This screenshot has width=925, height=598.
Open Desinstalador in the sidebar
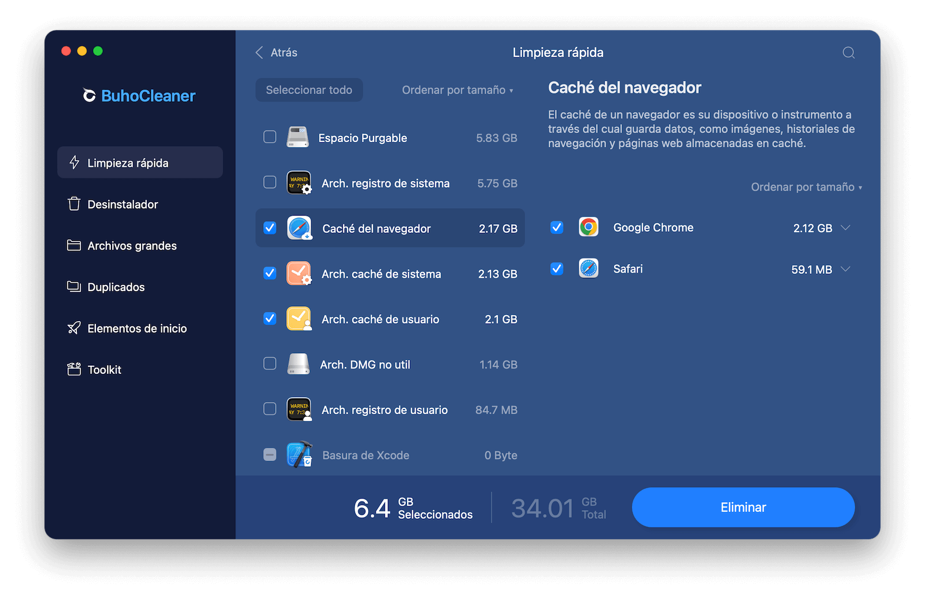click(140, 204)
